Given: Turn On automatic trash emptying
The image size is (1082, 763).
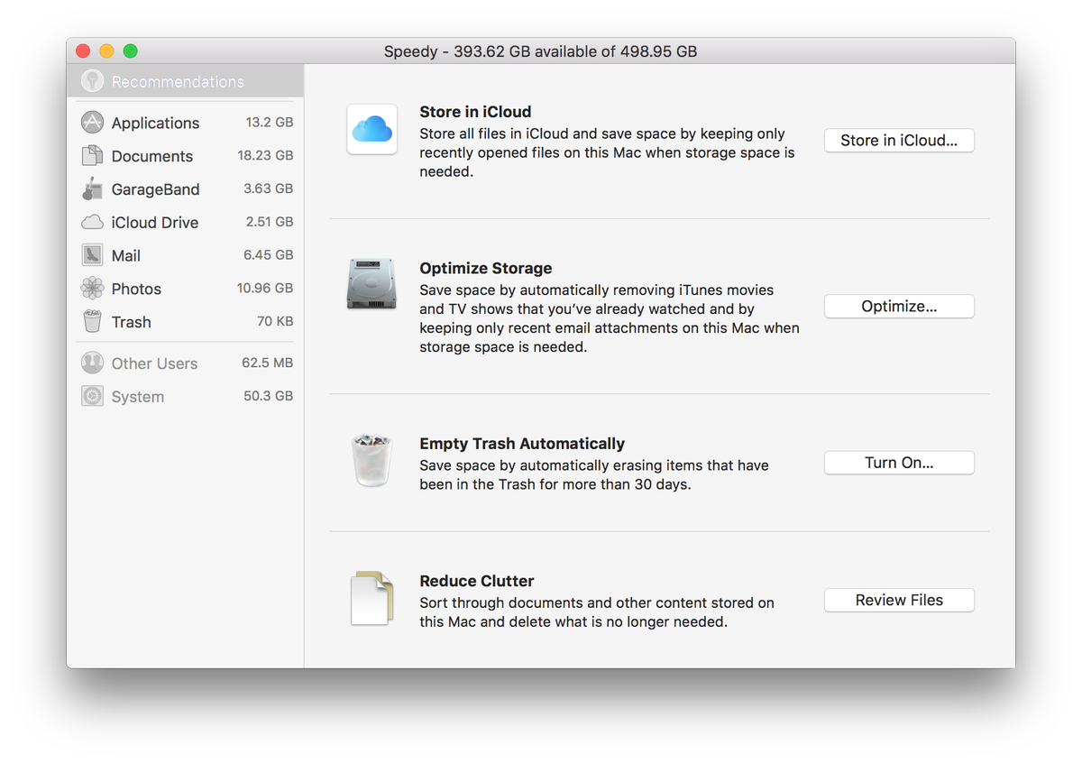Looking at the screenshot, I should tap(899, 463).
